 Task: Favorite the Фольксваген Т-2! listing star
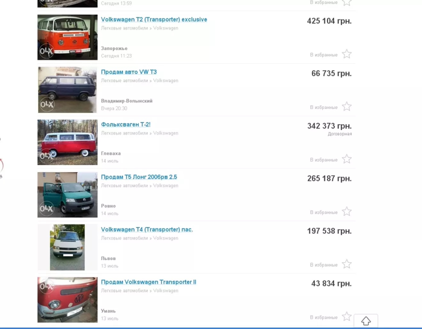click(x=347, y=159)
